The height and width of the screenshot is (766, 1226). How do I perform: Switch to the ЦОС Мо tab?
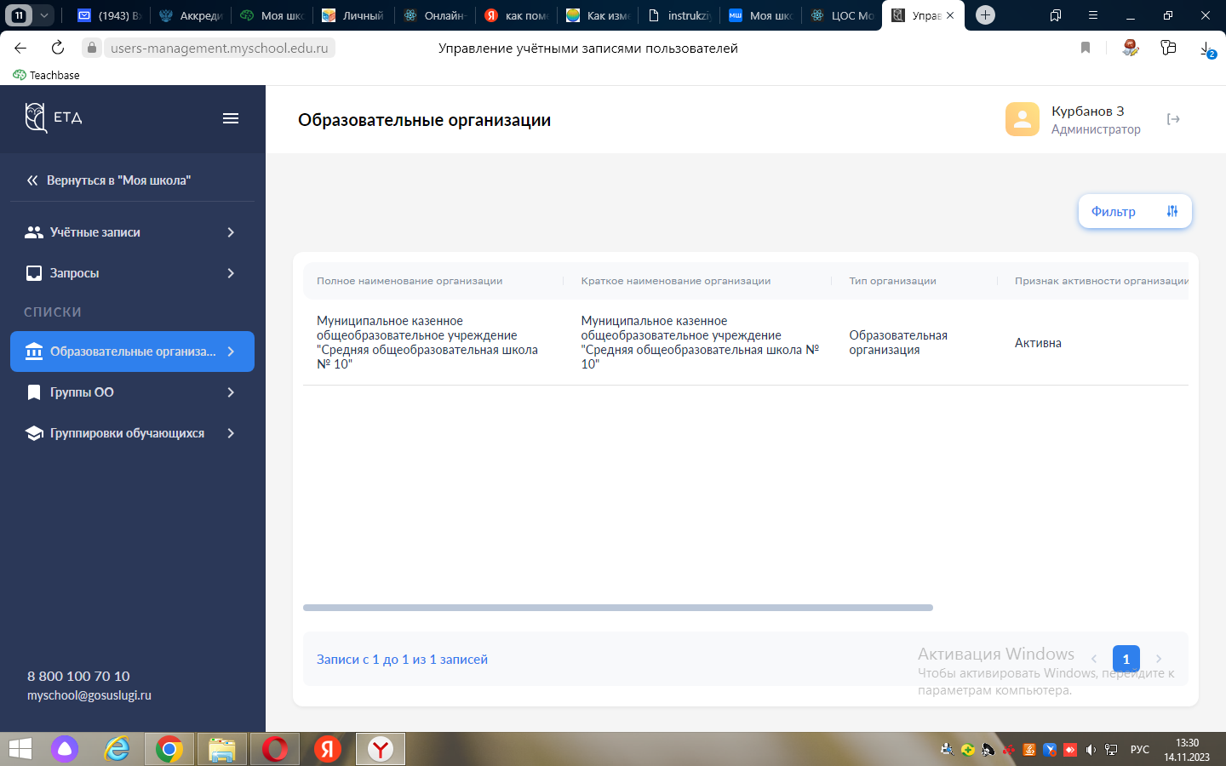[844, 15]
